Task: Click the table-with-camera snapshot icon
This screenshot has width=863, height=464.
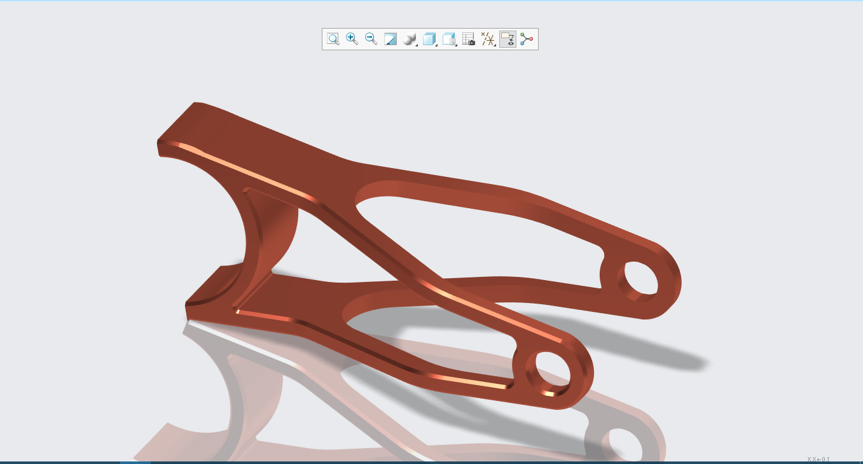Action: (x=469, y=39)
